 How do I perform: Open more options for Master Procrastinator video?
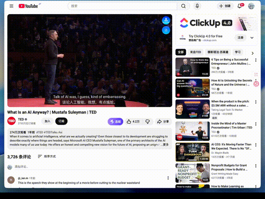point(256,124)
